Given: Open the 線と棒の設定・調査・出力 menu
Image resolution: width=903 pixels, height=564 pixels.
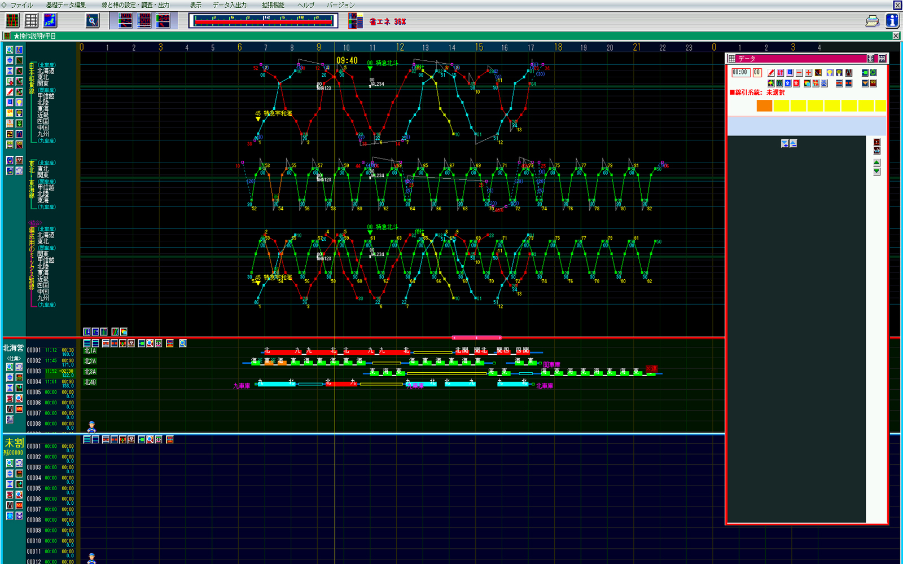Looking at the screenshot, I should click(x=135, y=5).
